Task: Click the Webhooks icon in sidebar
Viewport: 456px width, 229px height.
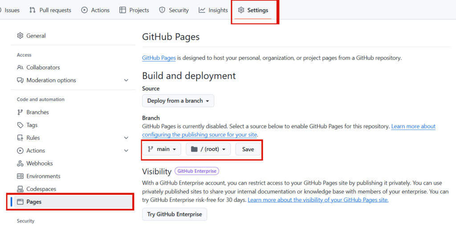Action: point(20,163)
